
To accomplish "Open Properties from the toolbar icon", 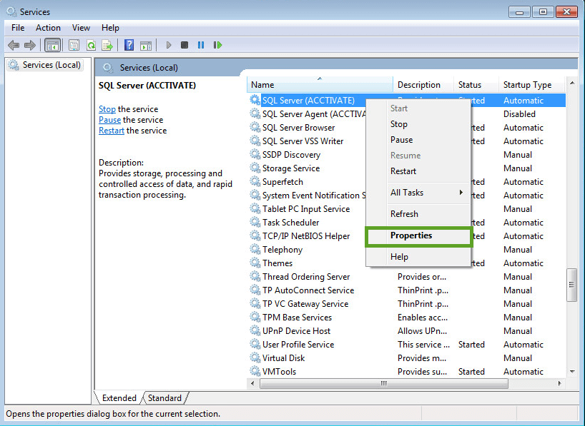I will [74, 46].
